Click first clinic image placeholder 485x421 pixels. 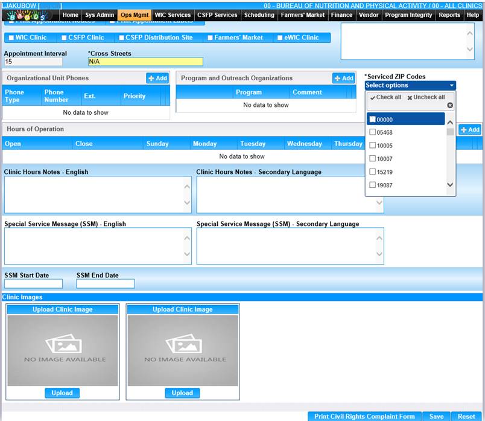62,350
